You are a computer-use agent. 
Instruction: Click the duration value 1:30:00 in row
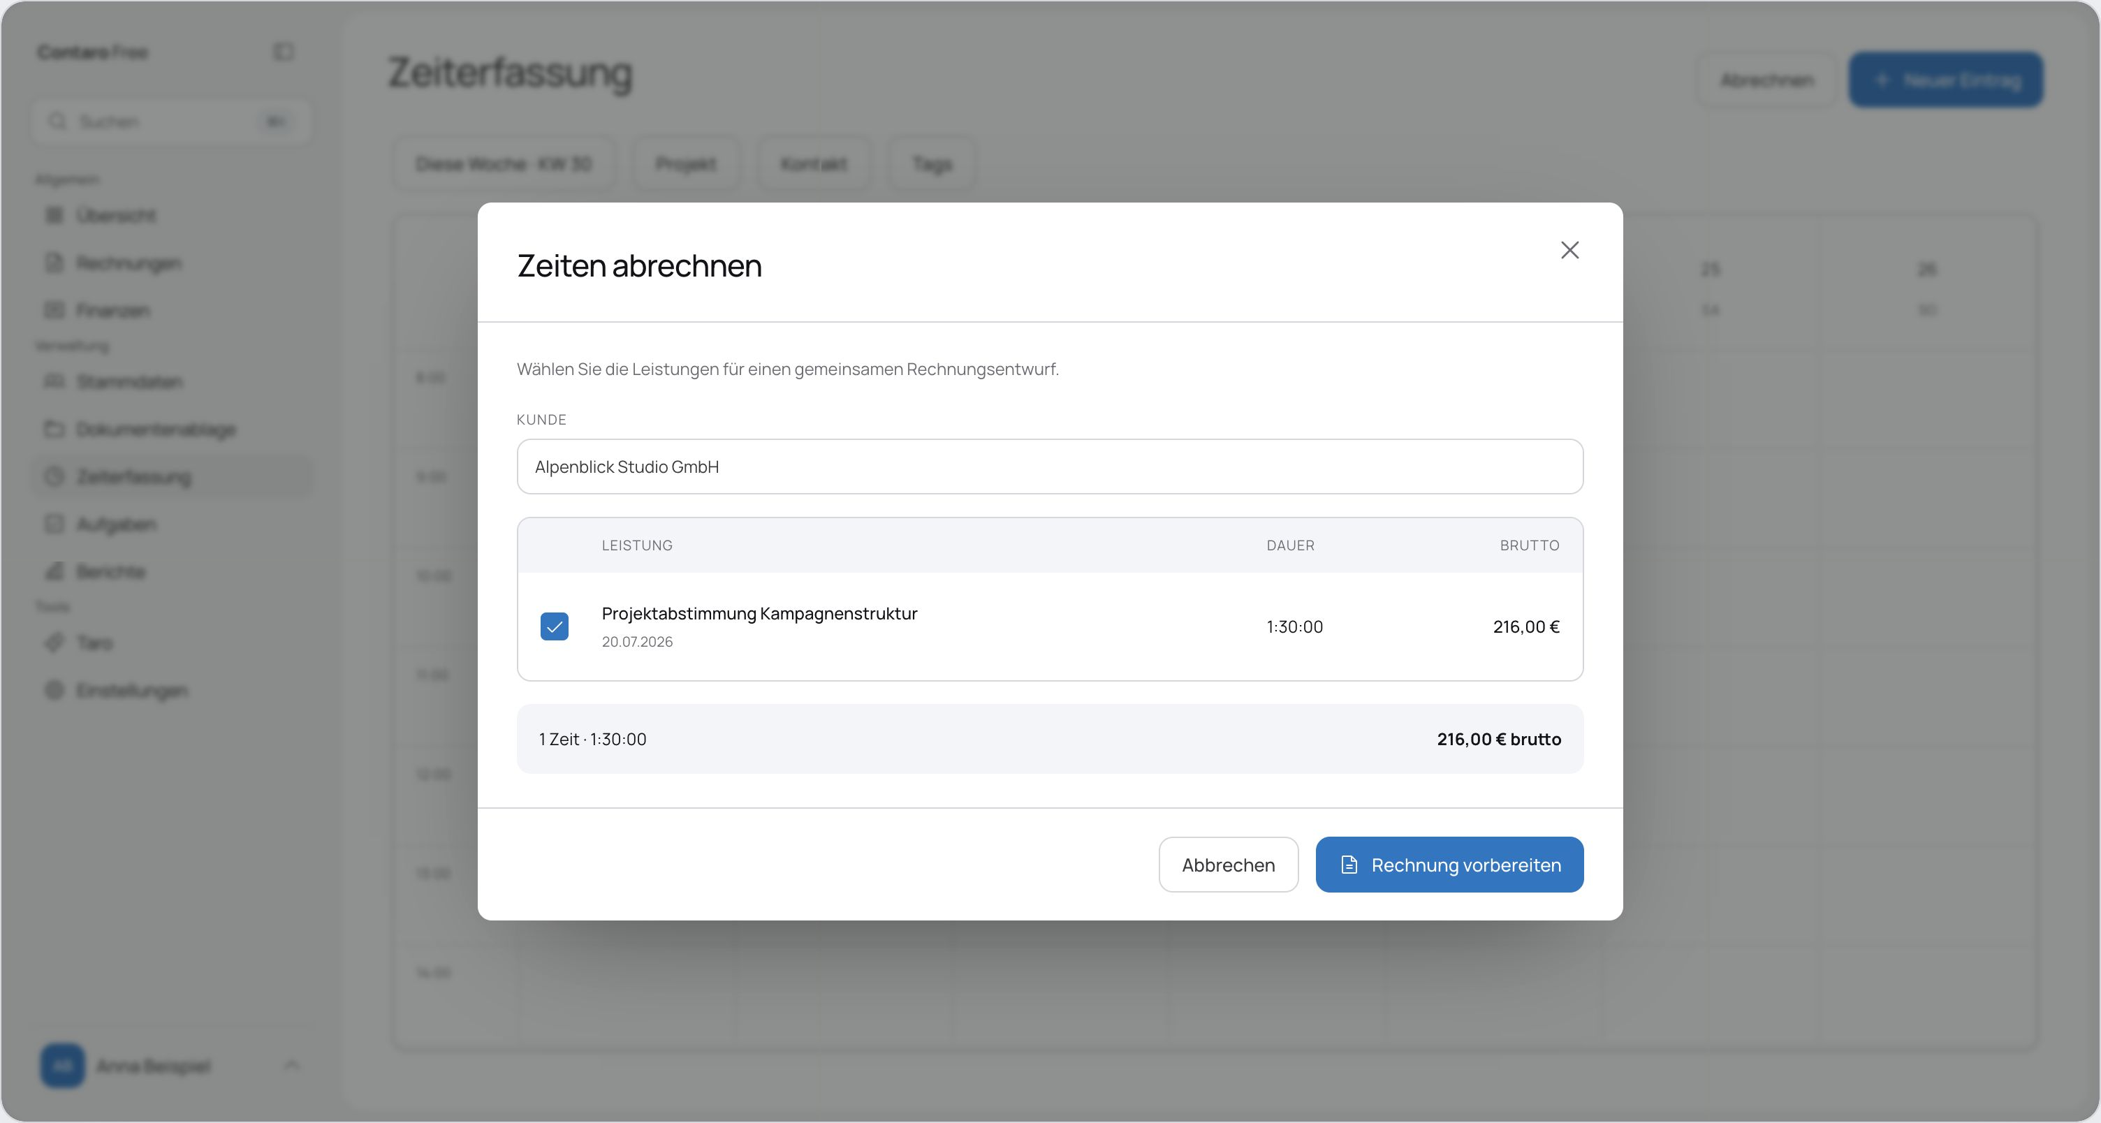[1294, 626]
